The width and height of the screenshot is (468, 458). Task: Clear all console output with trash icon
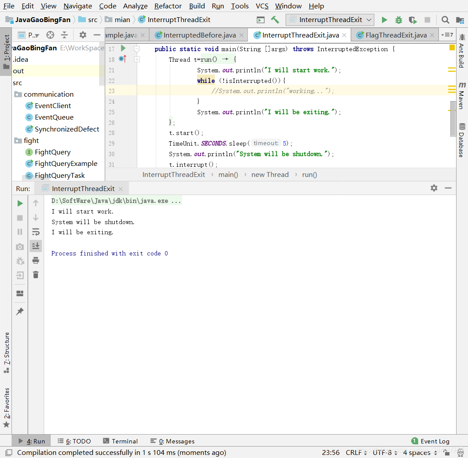[x=36, y=275]
